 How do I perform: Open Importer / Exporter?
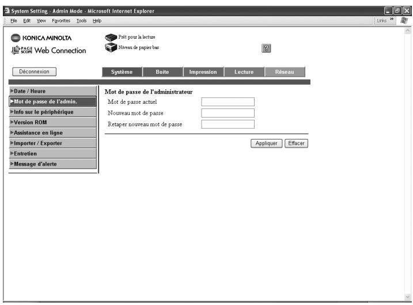click(x=52, y=143)
